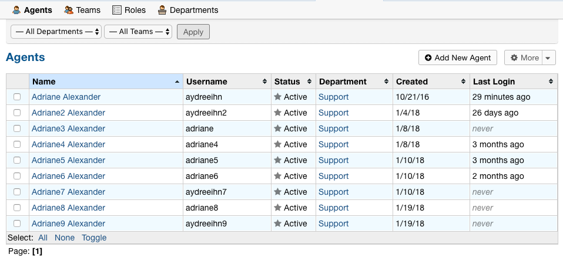563x261 pixels.
Task: Click the Toggle selection link
Action: click(x=94, y=238)
